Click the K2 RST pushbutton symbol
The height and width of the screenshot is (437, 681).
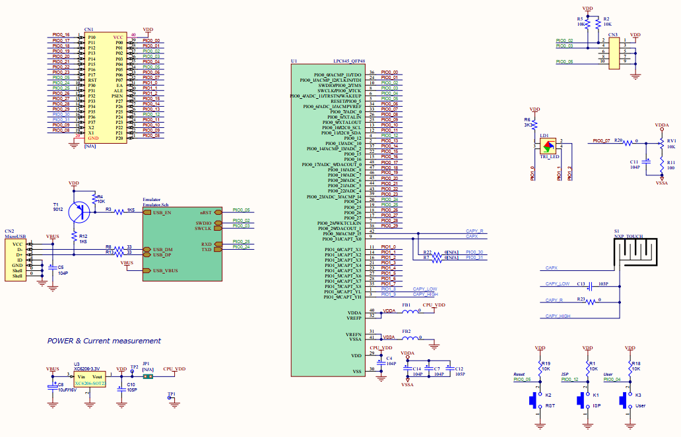coord(535,400)
